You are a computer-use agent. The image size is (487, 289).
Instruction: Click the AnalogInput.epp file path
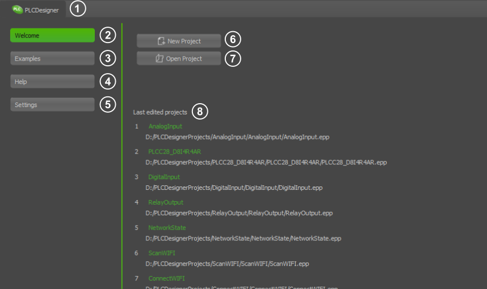click(x=237, y=137)
